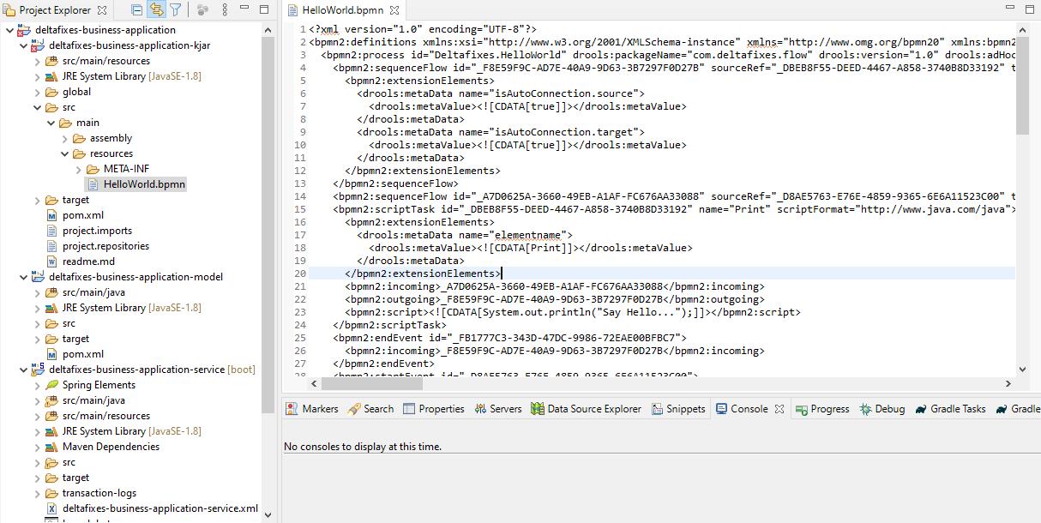
Task: Toggle Link with Editor in Project Explorer
Action: click(156, 10)
